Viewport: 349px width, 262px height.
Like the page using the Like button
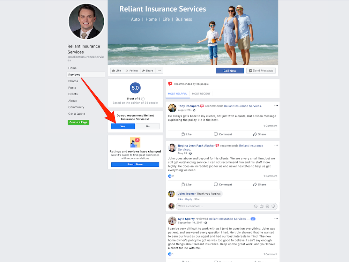117,70
